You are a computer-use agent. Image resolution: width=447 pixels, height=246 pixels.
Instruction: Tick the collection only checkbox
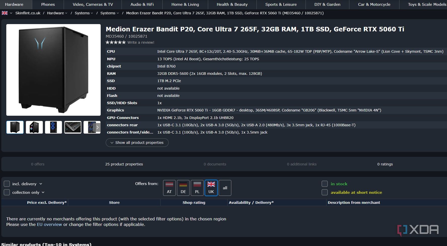pyautogui.click(x=7, y=192)
